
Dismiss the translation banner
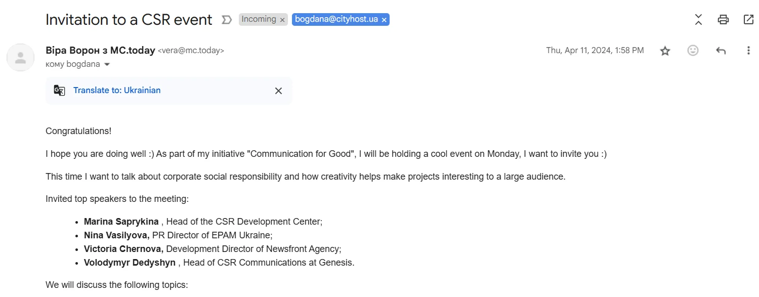pos(278,91)
